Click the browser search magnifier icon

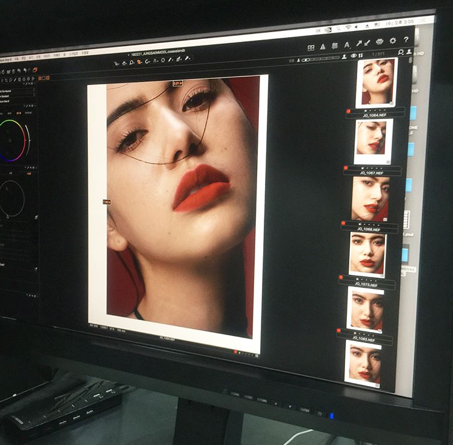tap(401, 52)
